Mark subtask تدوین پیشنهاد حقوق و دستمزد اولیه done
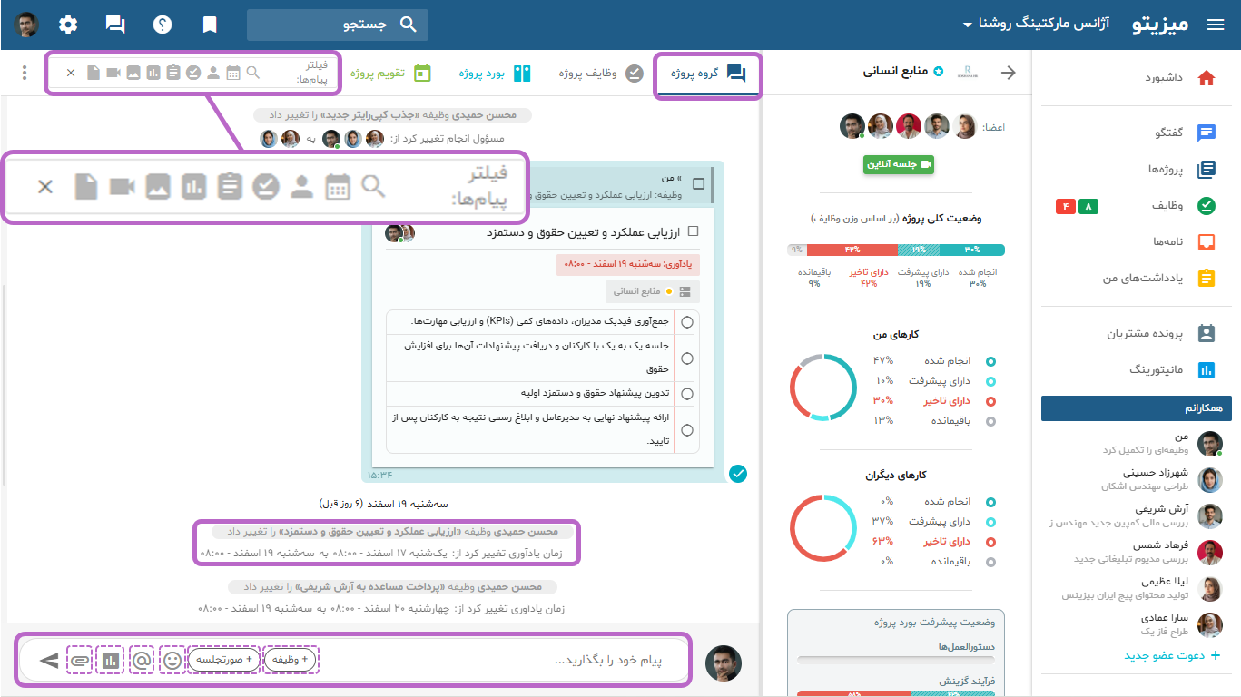Image resolution: width=1241 pixels, height=697 pixels. (x=687, y=394)
